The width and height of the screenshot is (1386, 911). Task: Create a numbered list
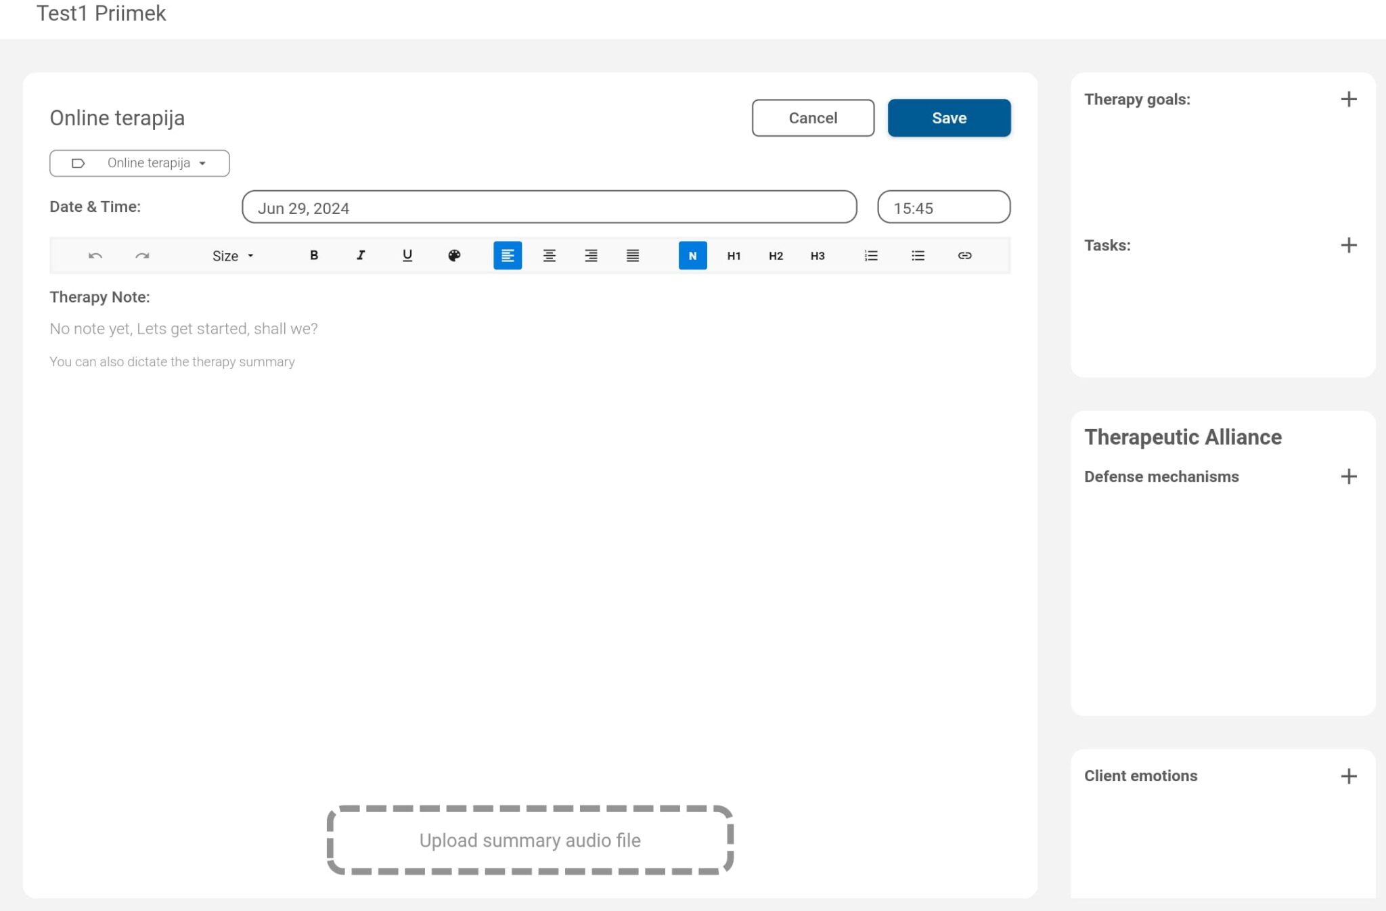(870, 255)
